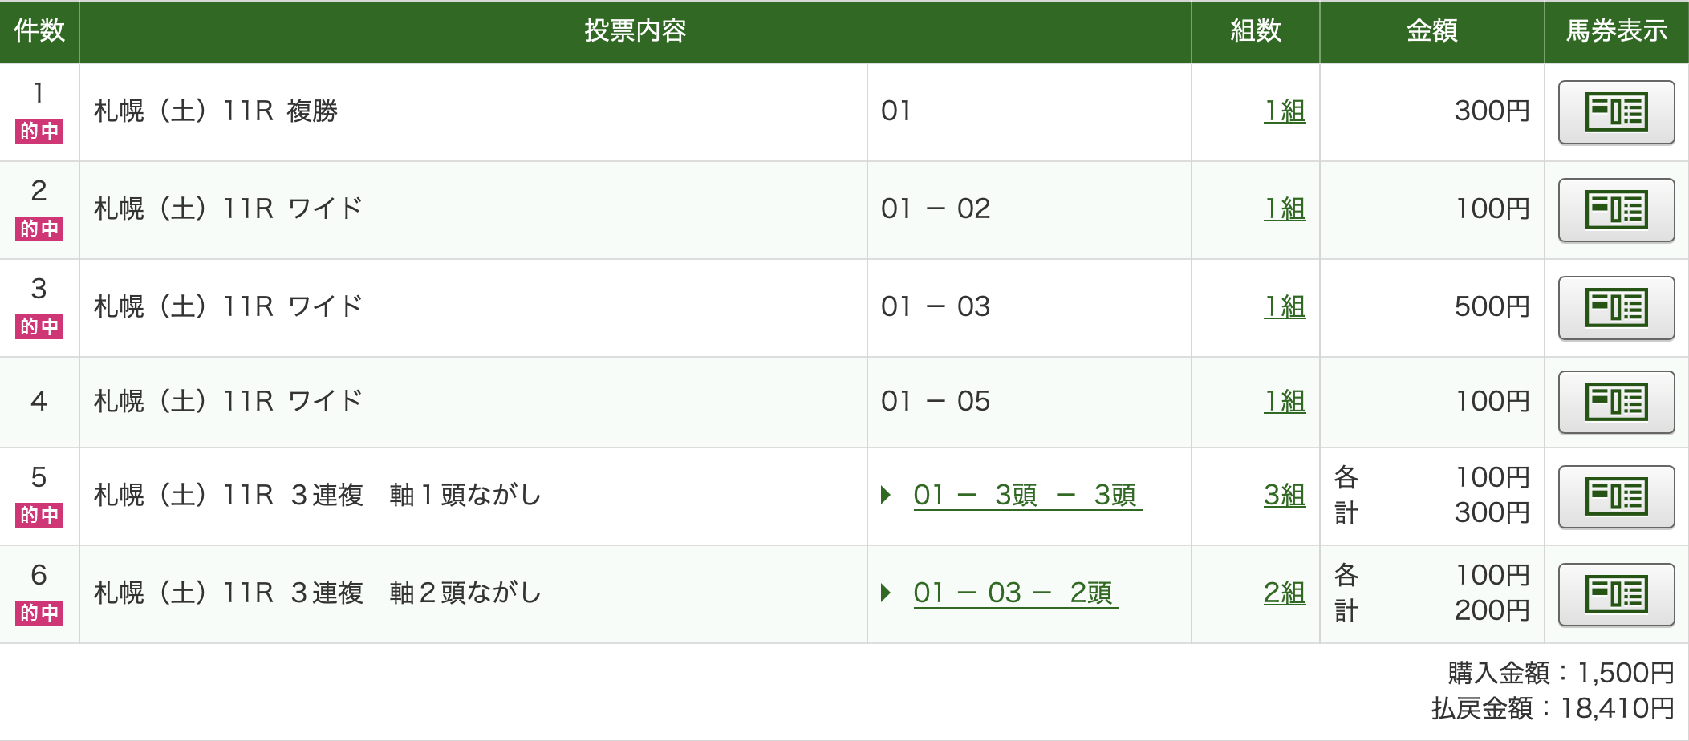Open 1組 link for ワイド 01-05
The width and height of the screenshot is (1689, 741).
(1285, 401)
